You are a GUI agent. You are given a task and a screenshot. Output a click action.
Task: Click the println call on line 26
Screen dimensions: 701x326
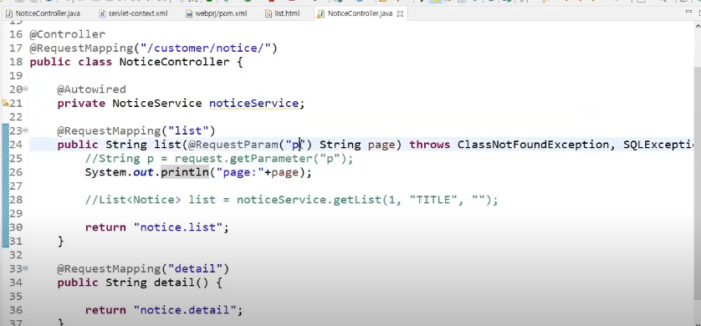[x=185, y=172]
